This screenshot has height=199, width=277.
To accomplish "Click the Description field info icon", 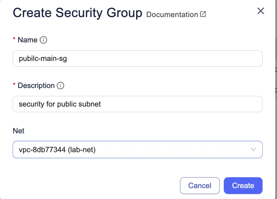I will point(60,86).
